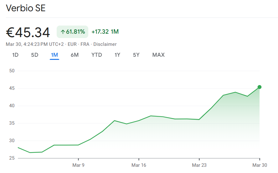Select the 5Y time range
The width and height of the screenshot is (278, 173).
[136, 55]
